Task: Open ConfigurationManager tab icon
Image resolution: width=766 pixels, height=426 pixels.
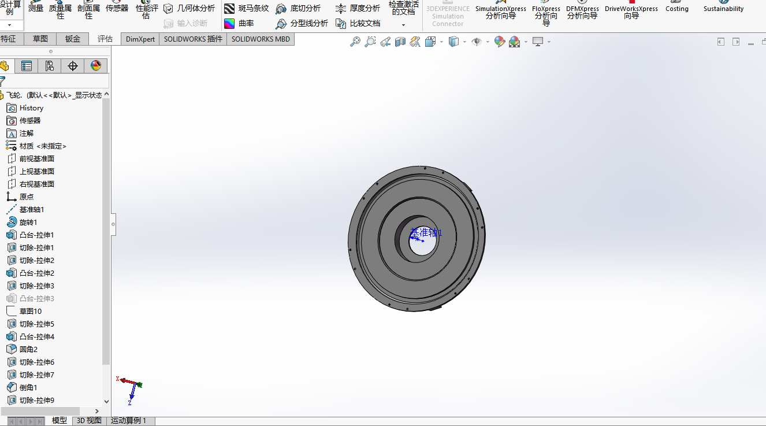Action: coord(50,66)
